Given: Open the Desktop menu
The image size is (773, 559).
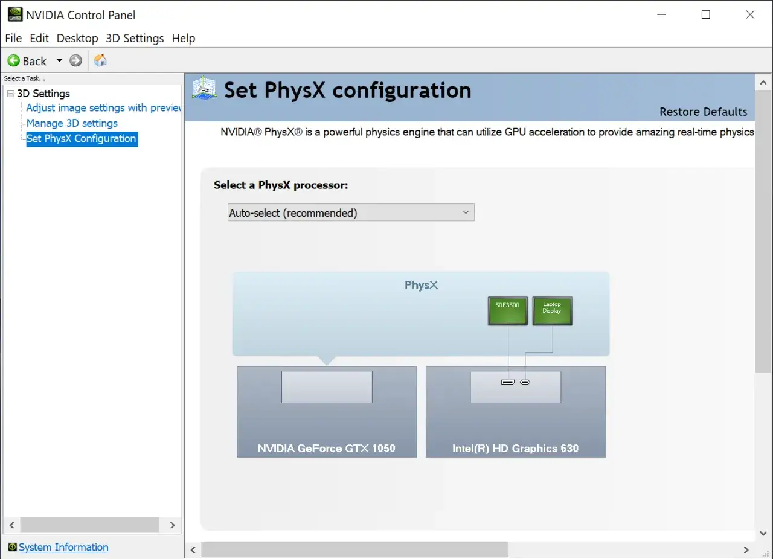Looking at the screenshot, I should pyautogui.click(x=77, y=38).
